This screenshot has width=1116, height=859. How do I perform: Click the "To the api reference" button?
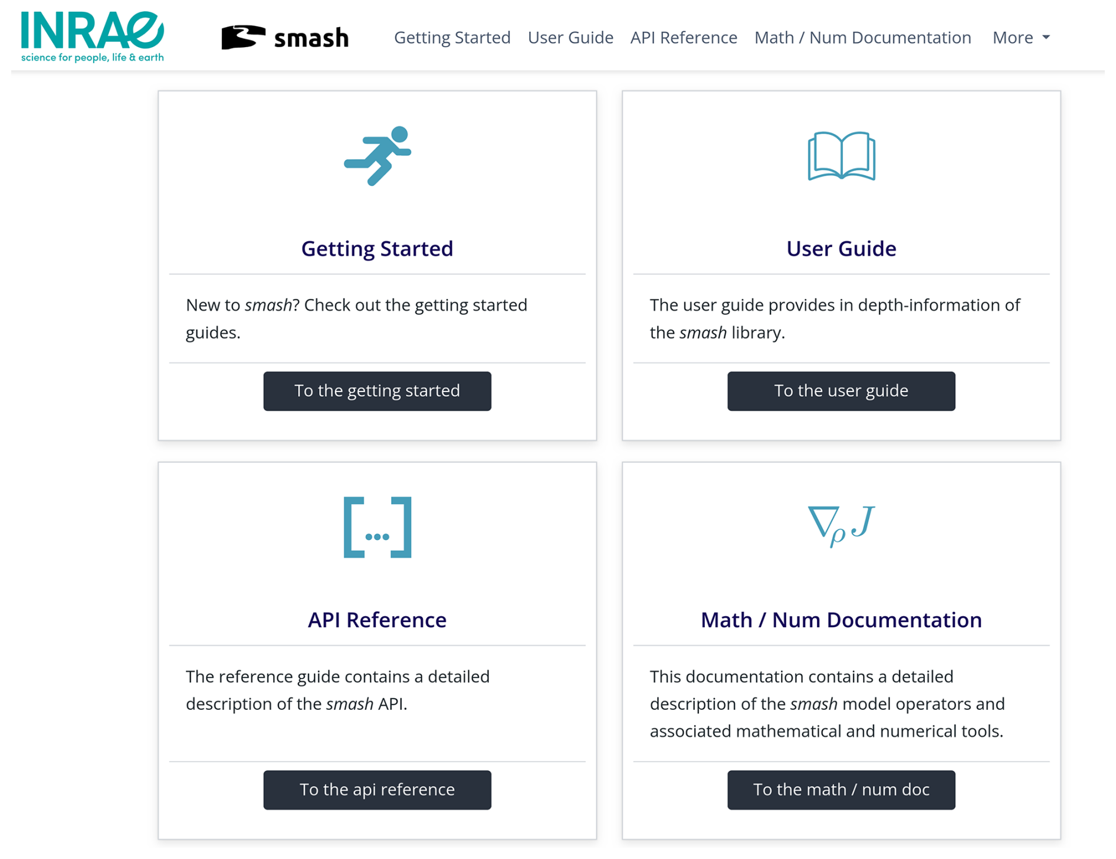coord(378,789)
